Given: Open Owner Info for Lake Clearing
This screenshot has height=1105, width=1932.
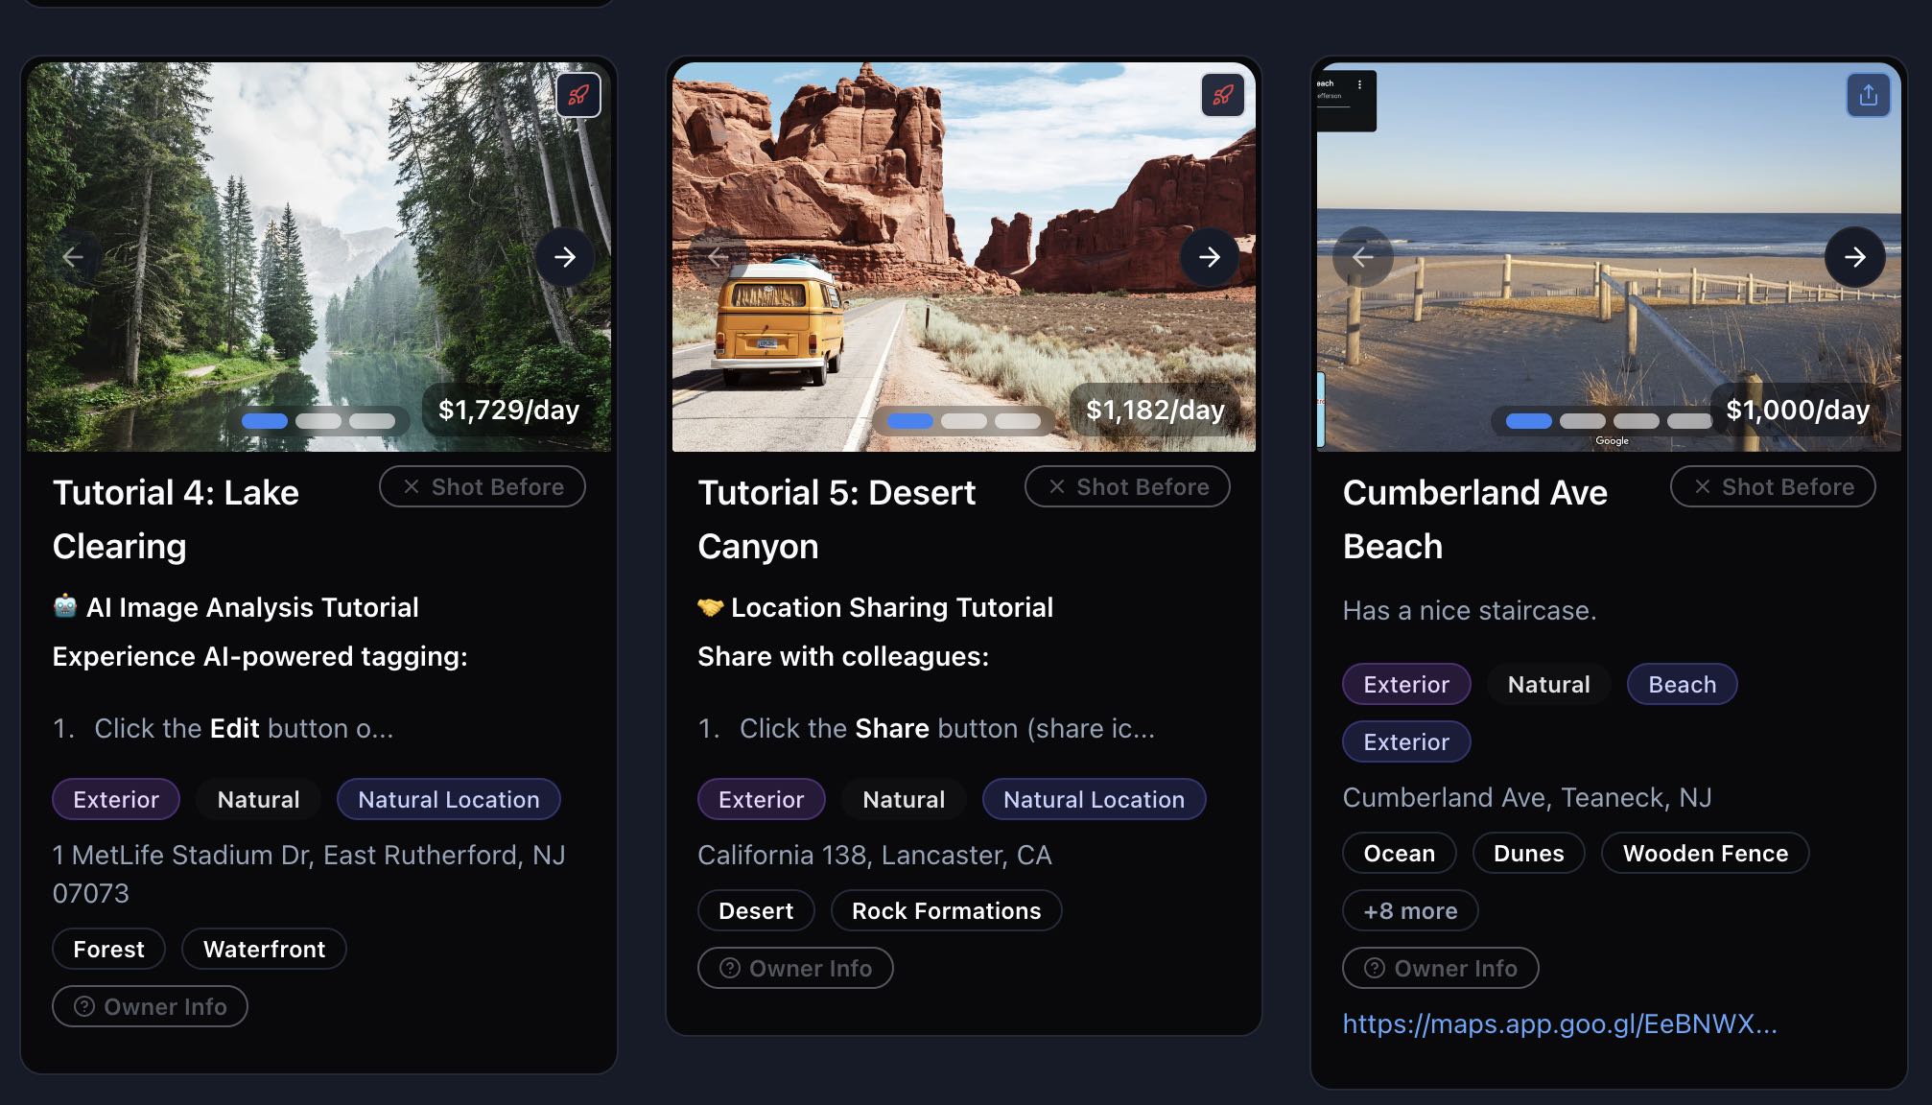Looking at the screenshot, I should point(150,1006).
